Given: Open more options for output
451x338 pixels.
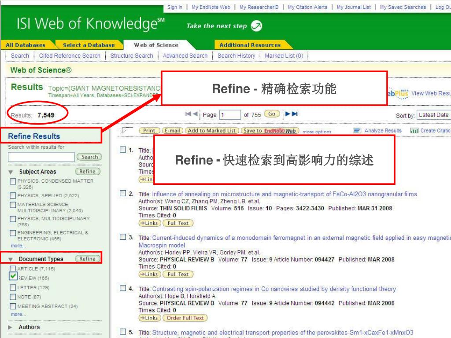Looking at the screenshot, I should pyautogui.click(x=317, y=132).
